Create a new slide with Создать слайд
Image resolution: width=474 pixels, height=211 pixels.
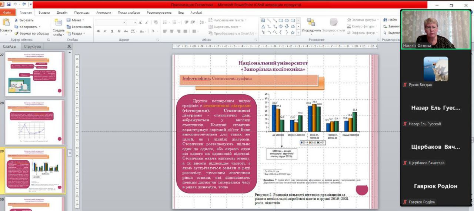[x=59, y=26]
